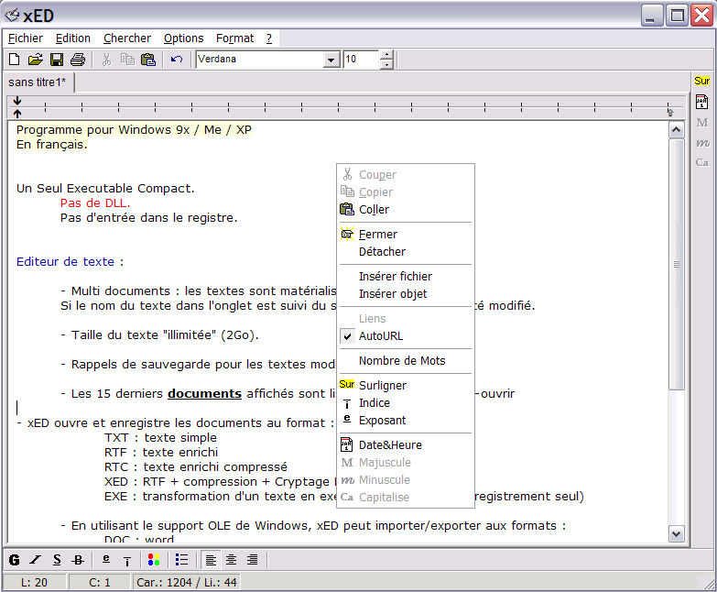Click the Print icon in toolbar
Viewport: 717px width, 592px height.
(78, 60)
